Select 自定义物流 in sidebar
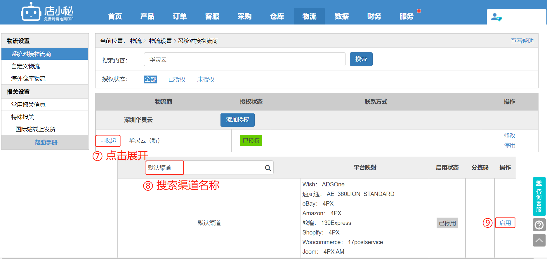The image size is (547, 259). click(45, 66)
